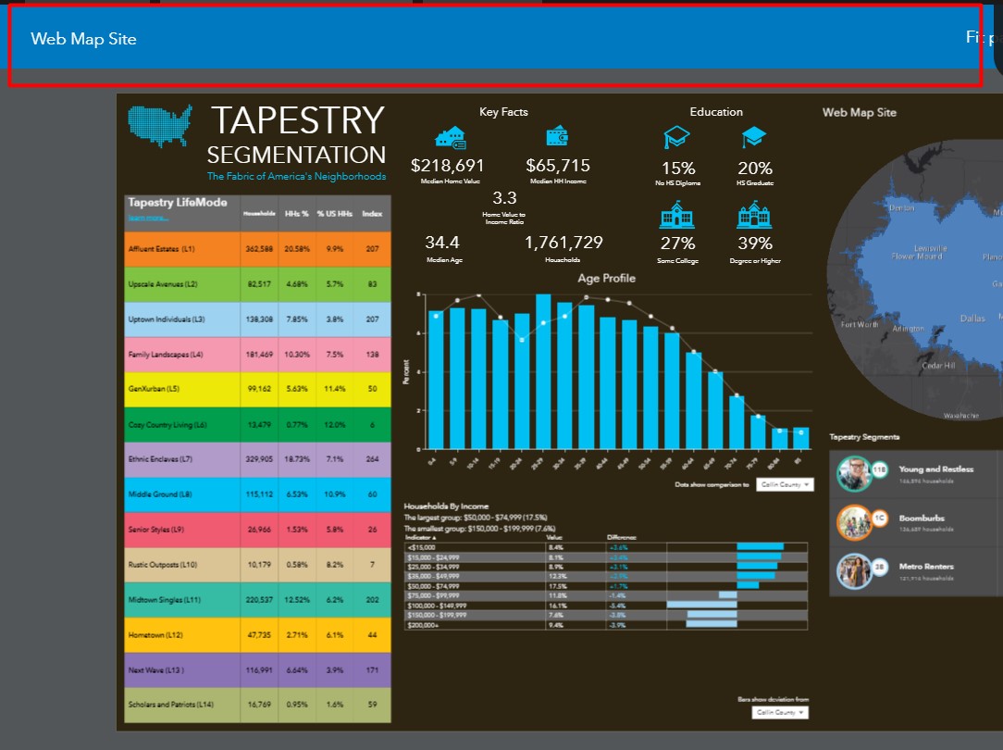1003x750 pixels.
Task: Click the 'HHs %' column header
Action: click(297, 214)
